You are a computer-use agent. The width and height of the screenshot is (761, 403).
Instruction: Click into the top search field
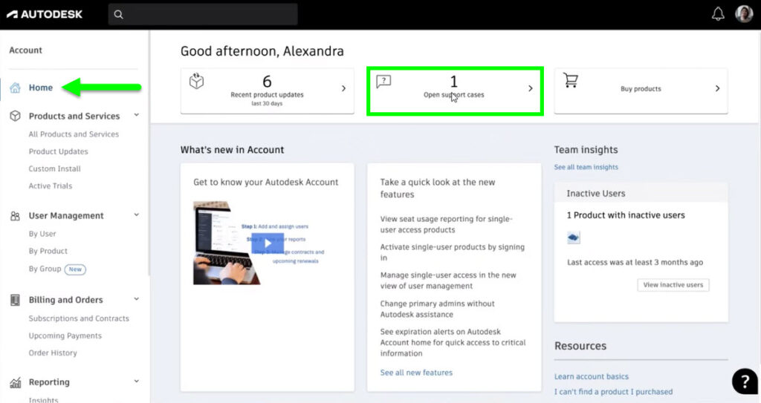(x=203, y=15)
